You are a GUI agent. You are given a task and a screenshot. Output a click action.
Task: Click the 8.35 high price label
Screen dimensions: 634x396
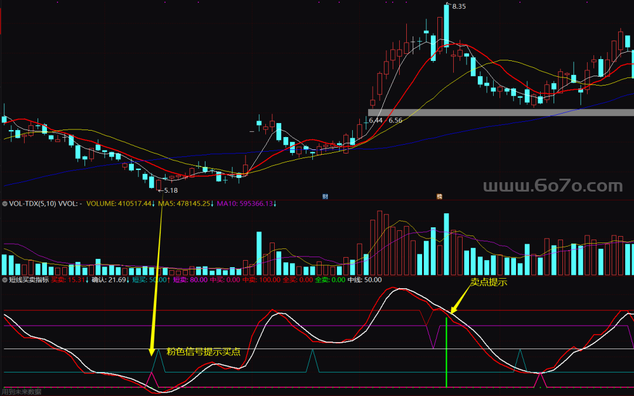point(458,6)
